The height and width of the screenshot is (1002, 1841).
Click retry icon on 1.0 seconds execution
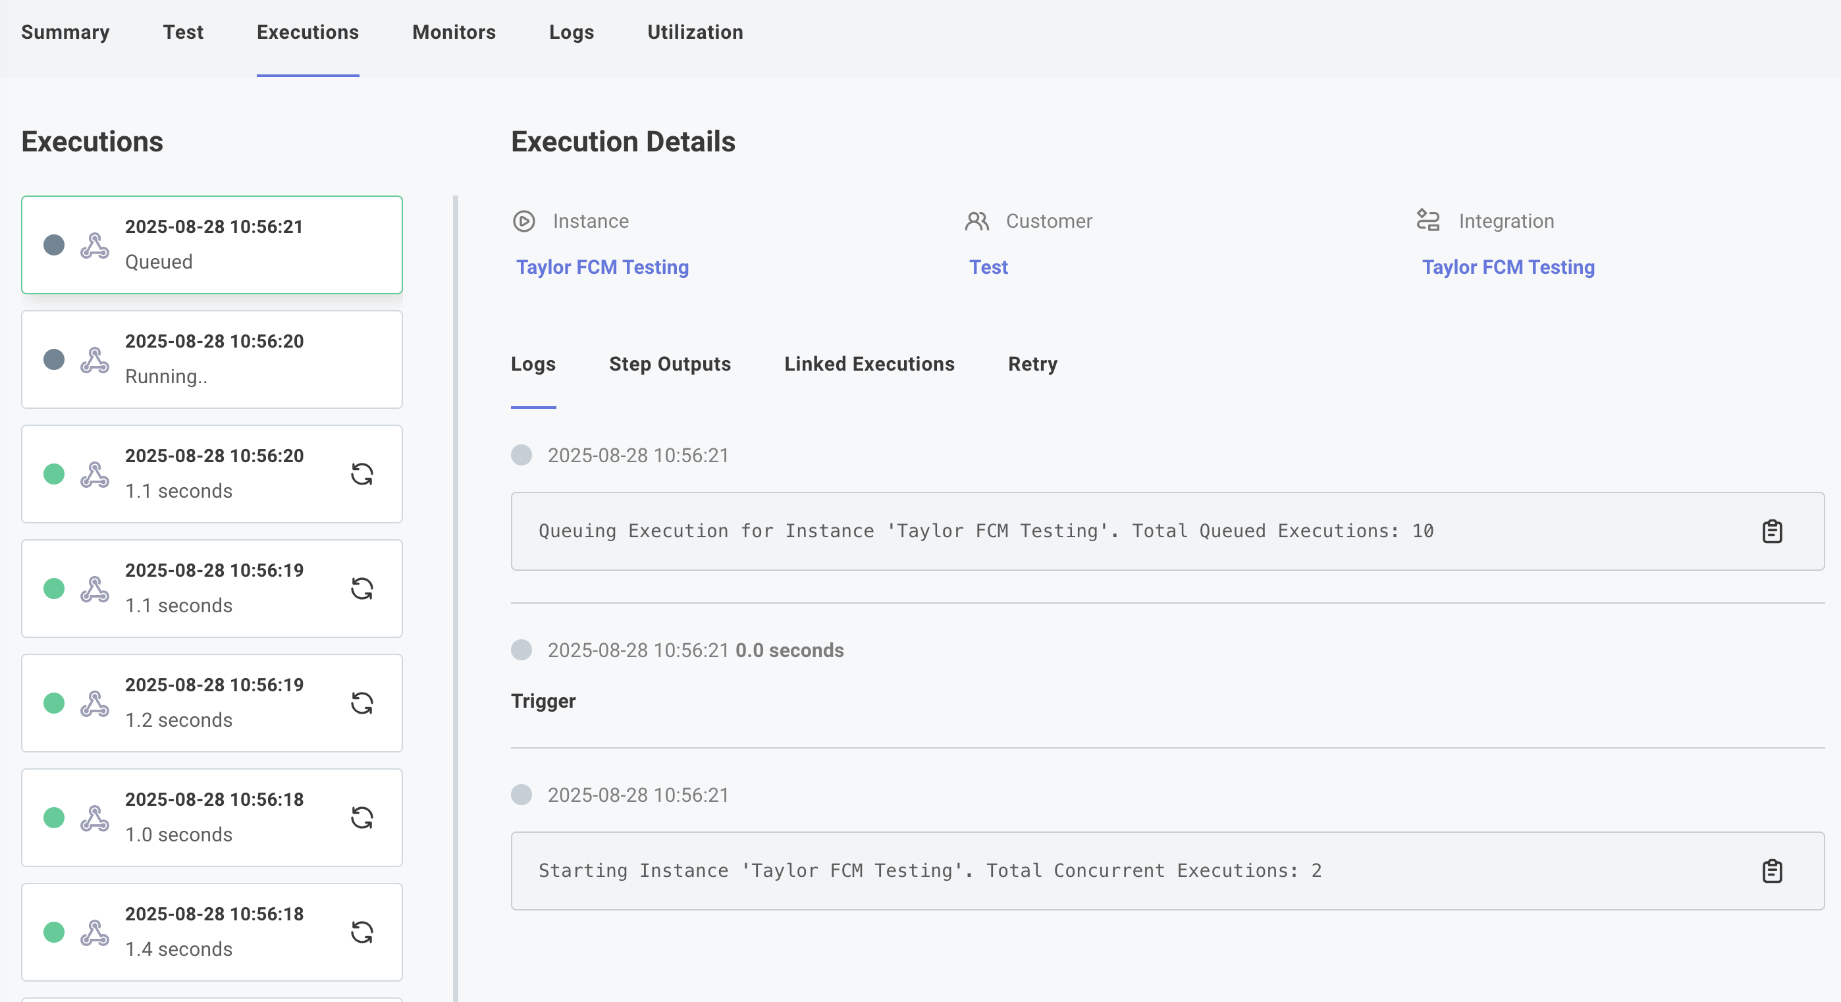pos(361,818)
